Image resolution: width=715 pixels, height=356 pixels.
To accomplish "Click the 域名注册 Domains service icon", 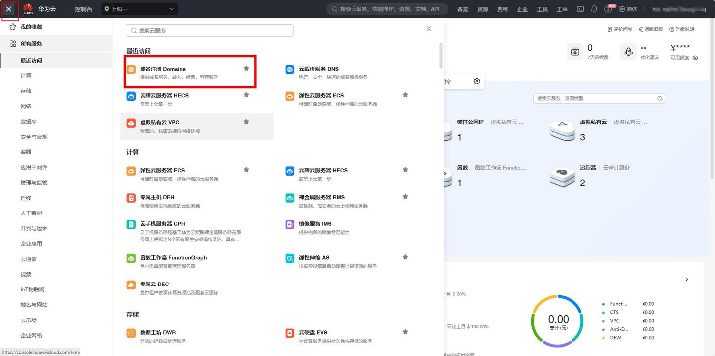I will click(x=131, y=69).
